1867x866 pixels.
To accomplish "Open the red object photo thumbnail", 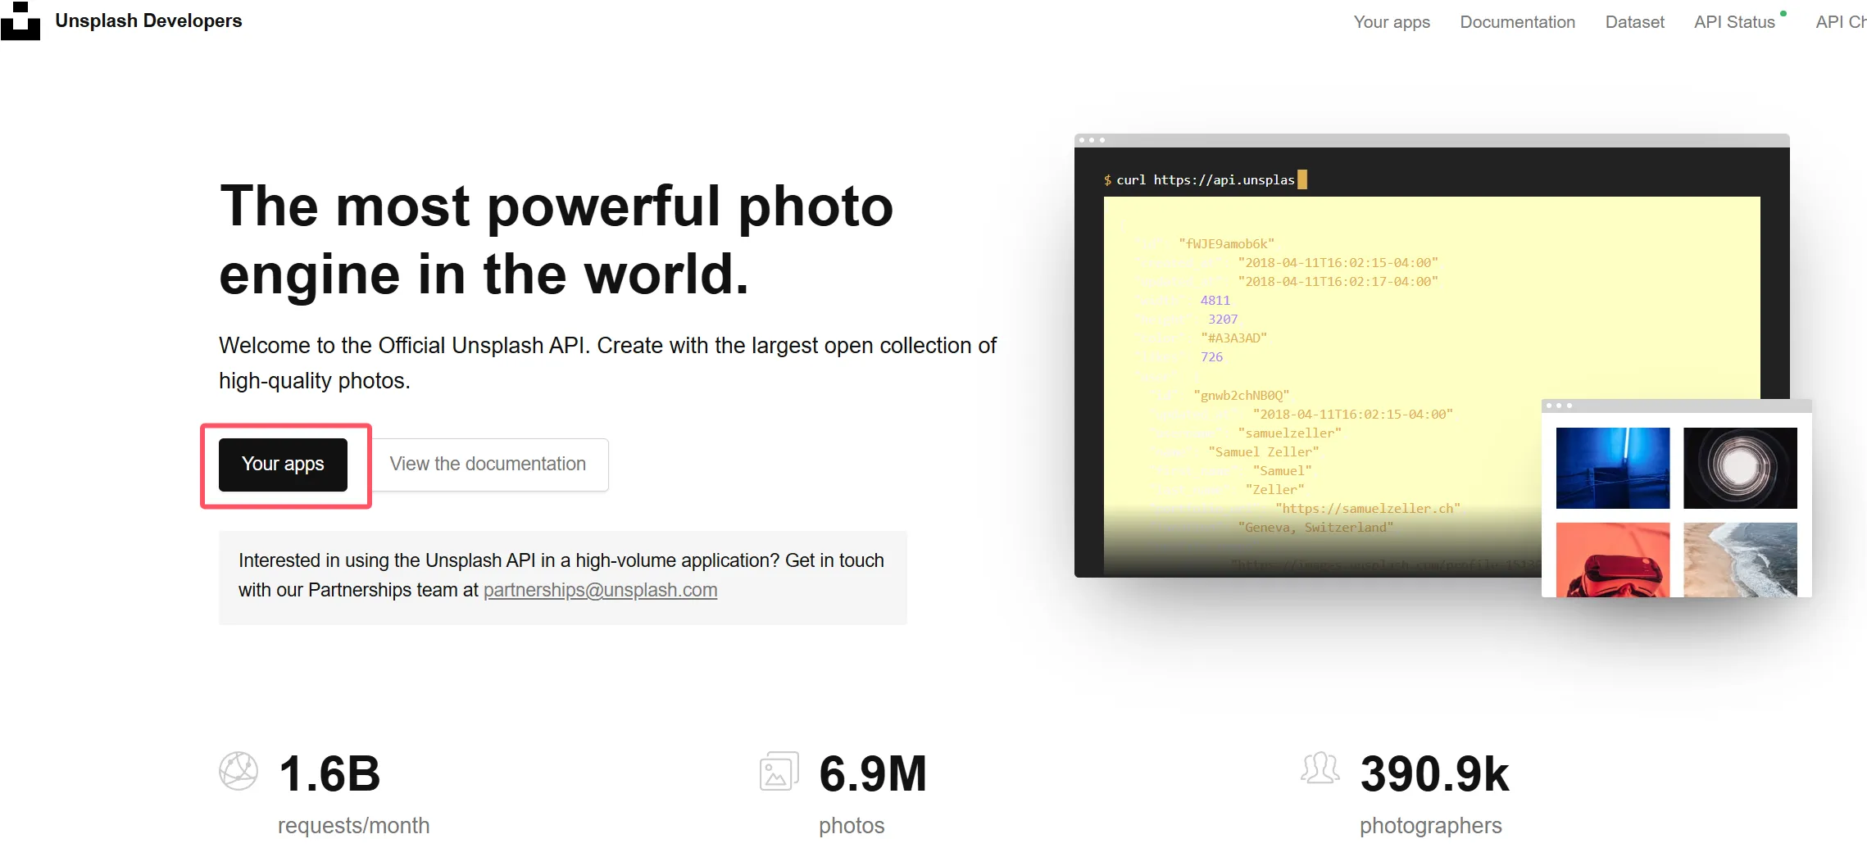I will (x=1612, y=560).
